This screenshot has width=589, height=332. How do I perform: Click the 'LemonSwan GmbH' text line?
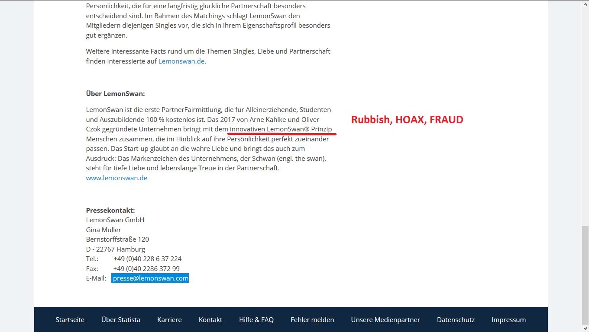pyautogui.click(x=115, y=220)
